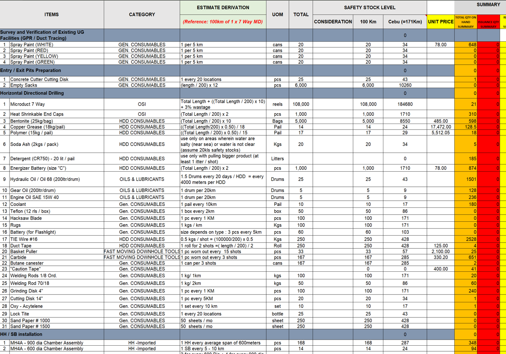506x354 pixels.
Task: Click the red ISSUANCE QTY SUMMARY header
Action: (x=488, y=22)
